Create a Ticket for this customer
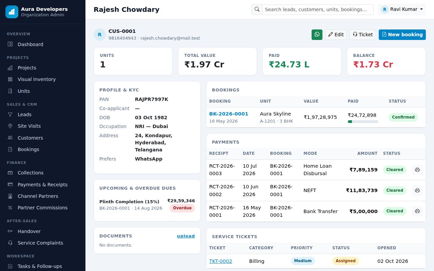This screenshot has width=434, height=271. [x=363, y=35]
